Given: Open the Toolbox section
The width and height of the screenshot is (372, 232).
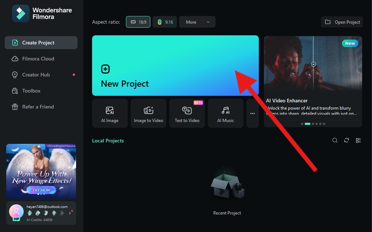Looking at the screenshot, I should click(x=41, y=91).
